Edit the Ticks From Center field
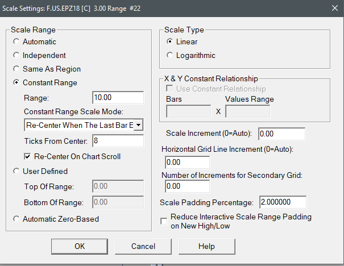This screenshot has width=344, height=266. click(x=117, y=140)
